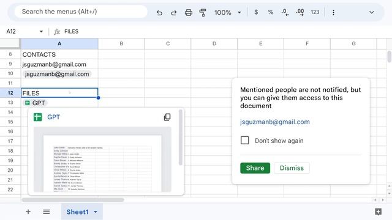Screen dimensions: 392x220
Task: Collapse the toolbar with chevron arrow
Action: pyautogui.click(x=372, y=12)
